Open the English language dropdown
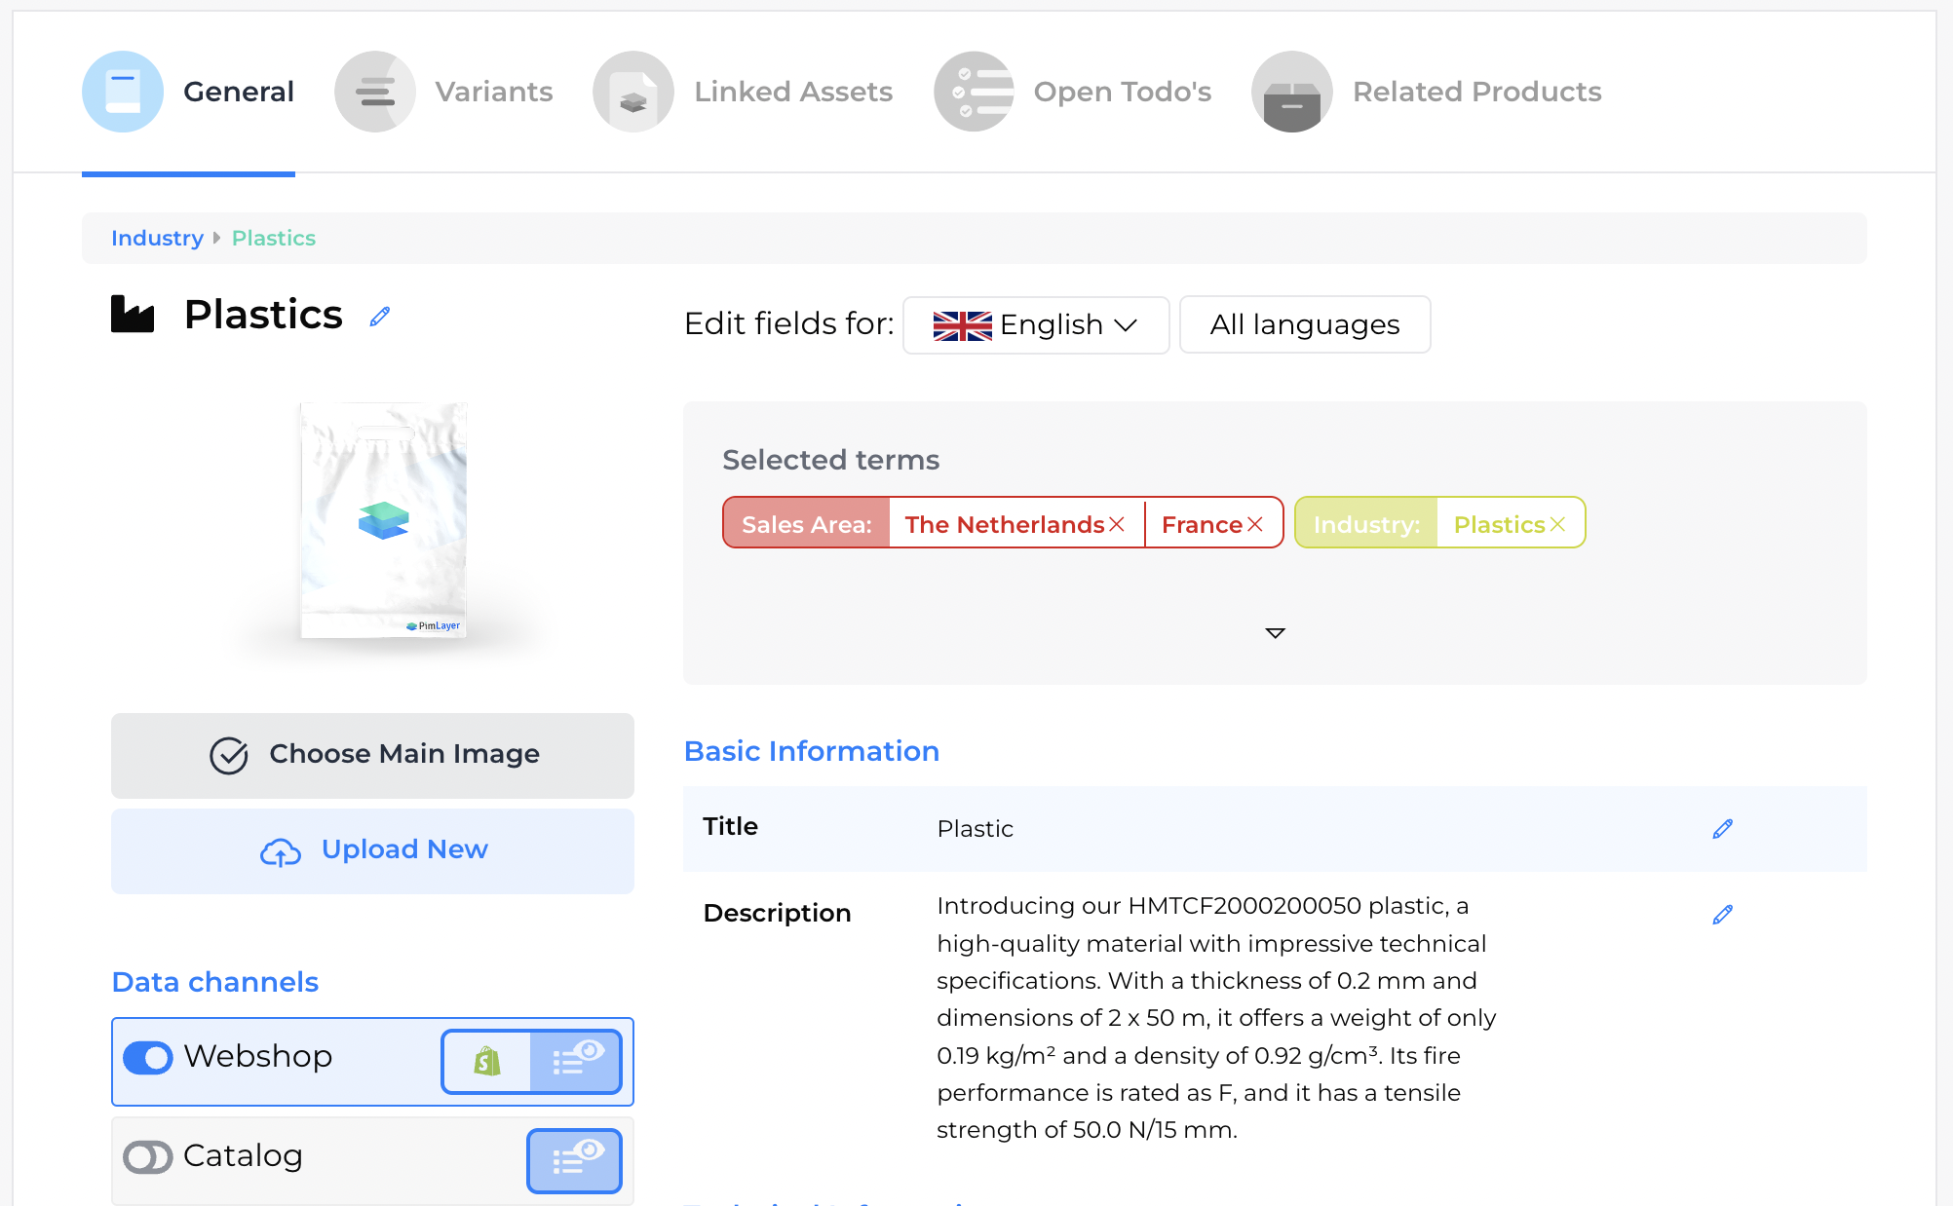The image size is (1953, 1206). tap(1035, 325)
